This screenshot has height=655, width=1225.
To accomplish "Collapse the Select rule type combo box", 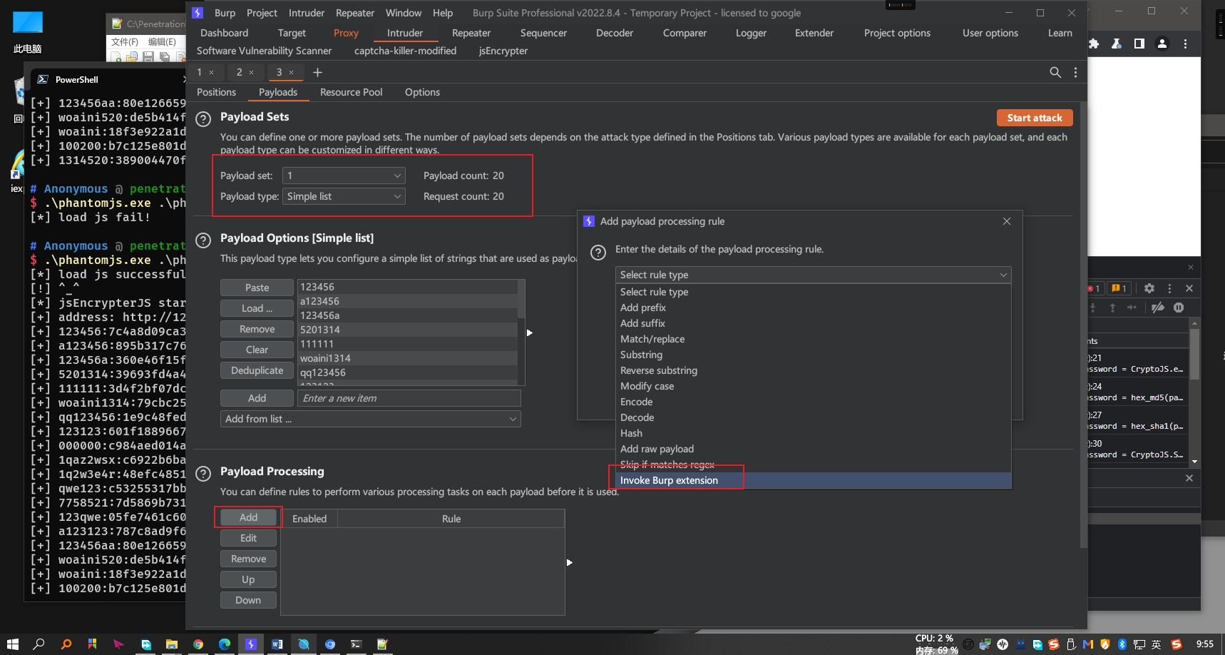I will [813, 275].
